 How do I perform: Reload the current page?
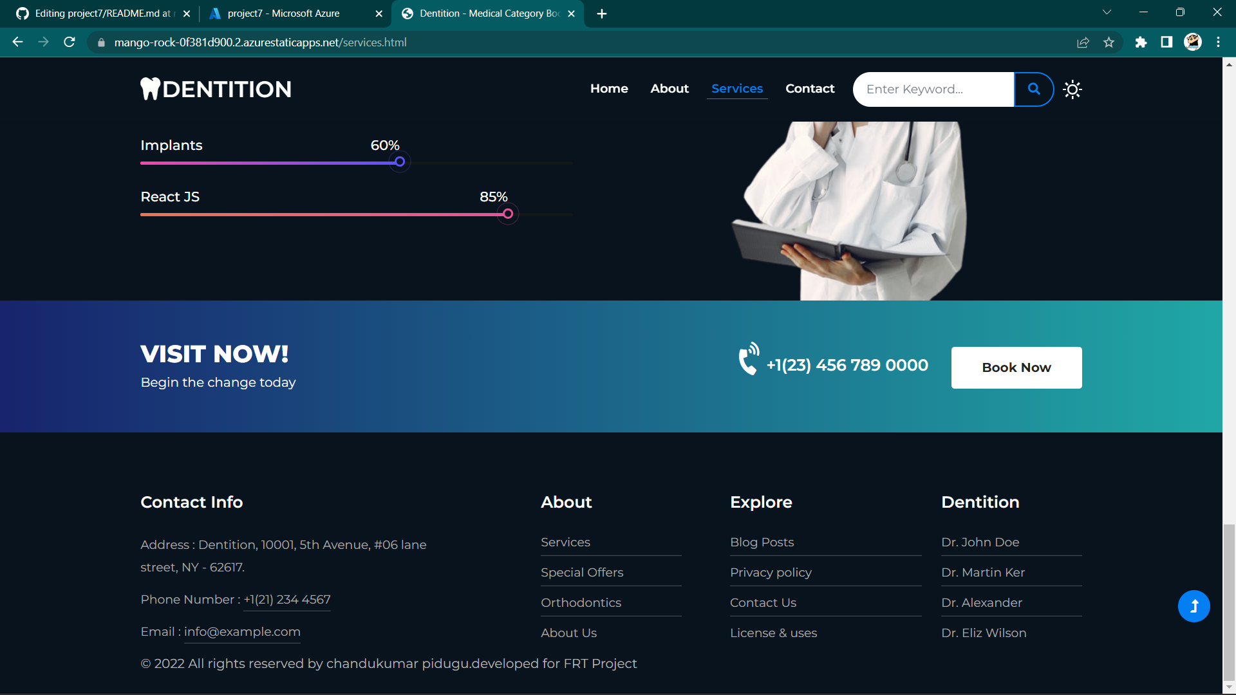[x=69, y=42]
